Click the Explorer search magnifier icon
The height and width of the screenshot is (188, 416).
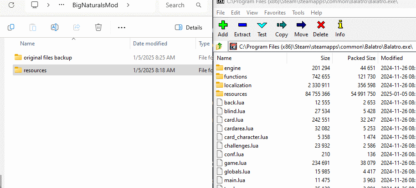[199, 5]
